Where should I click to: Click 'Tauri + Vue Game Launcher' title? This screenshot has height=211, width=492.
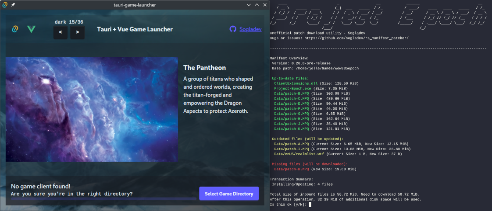pos(135,29)
